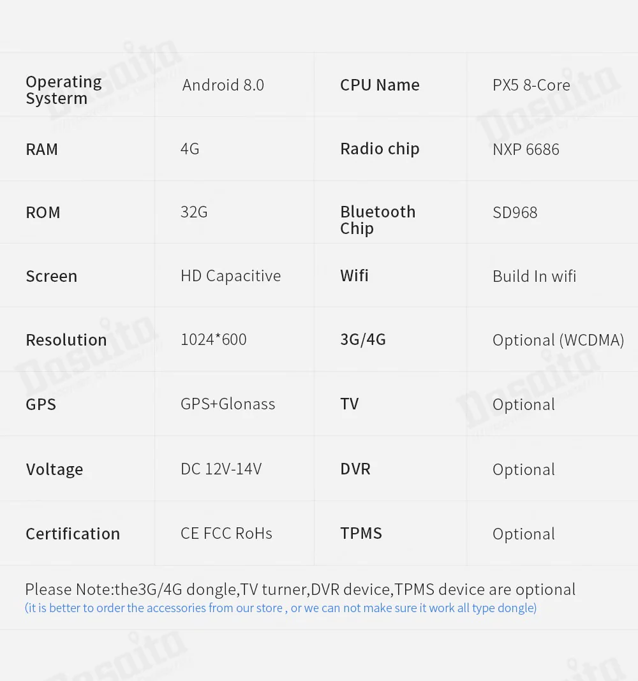This screenshot has height=681, width=638.
Task: Click the DVR label
Action: click(x=355, y=469)
